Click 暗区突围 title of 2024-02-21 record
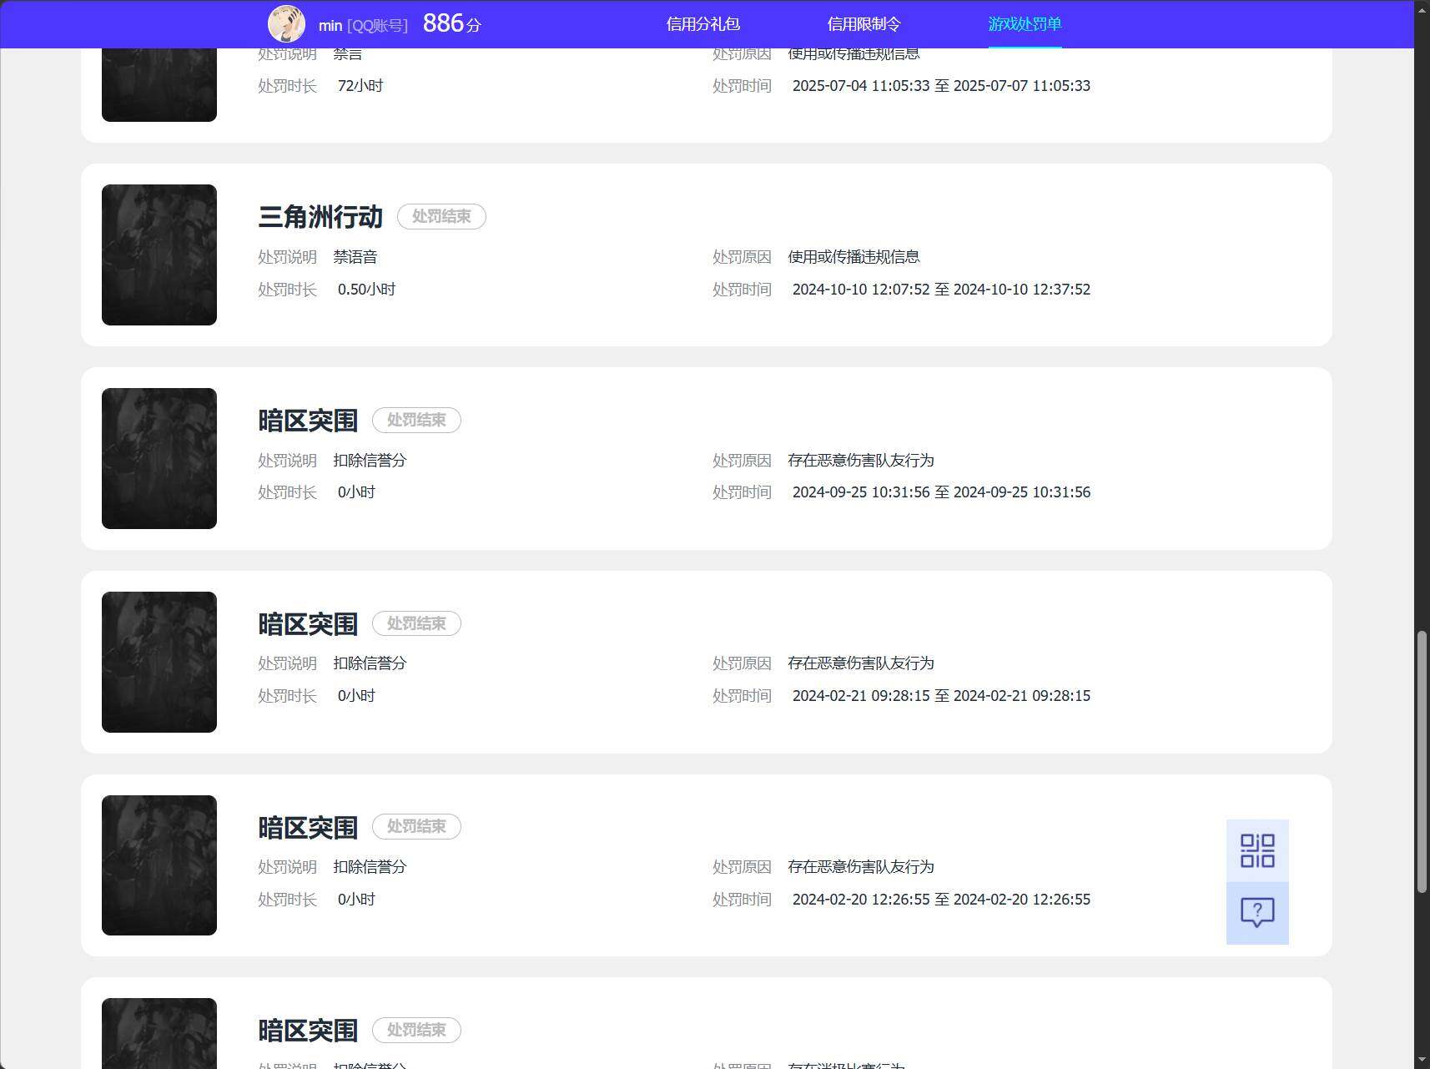Viewport: 1430px width, 1069px height. (308, 624)
